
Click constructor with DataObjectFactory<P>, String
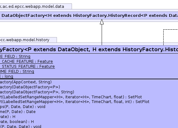[x=37, y=92]
